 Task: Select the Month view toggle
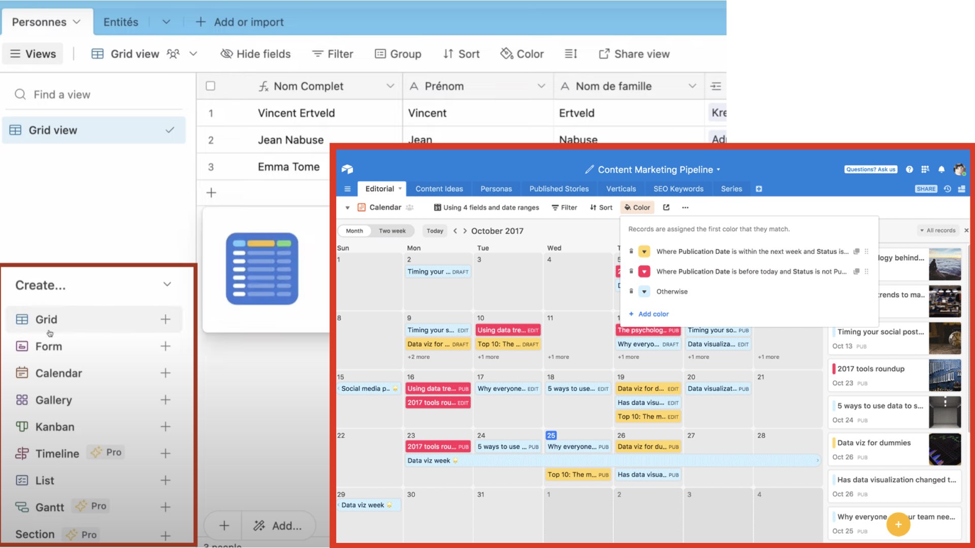[354, 231]
